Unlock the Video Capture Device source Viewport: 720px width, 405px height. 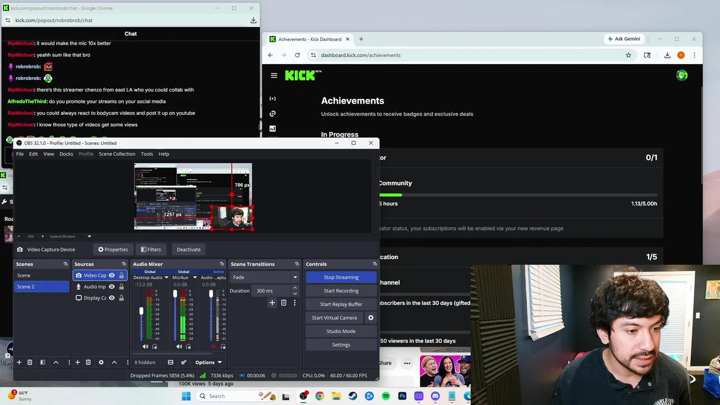121,276
